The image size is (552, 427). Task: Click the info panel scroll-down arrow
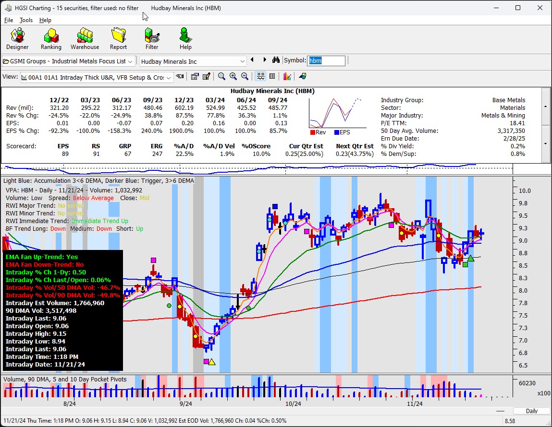[546, 144]
